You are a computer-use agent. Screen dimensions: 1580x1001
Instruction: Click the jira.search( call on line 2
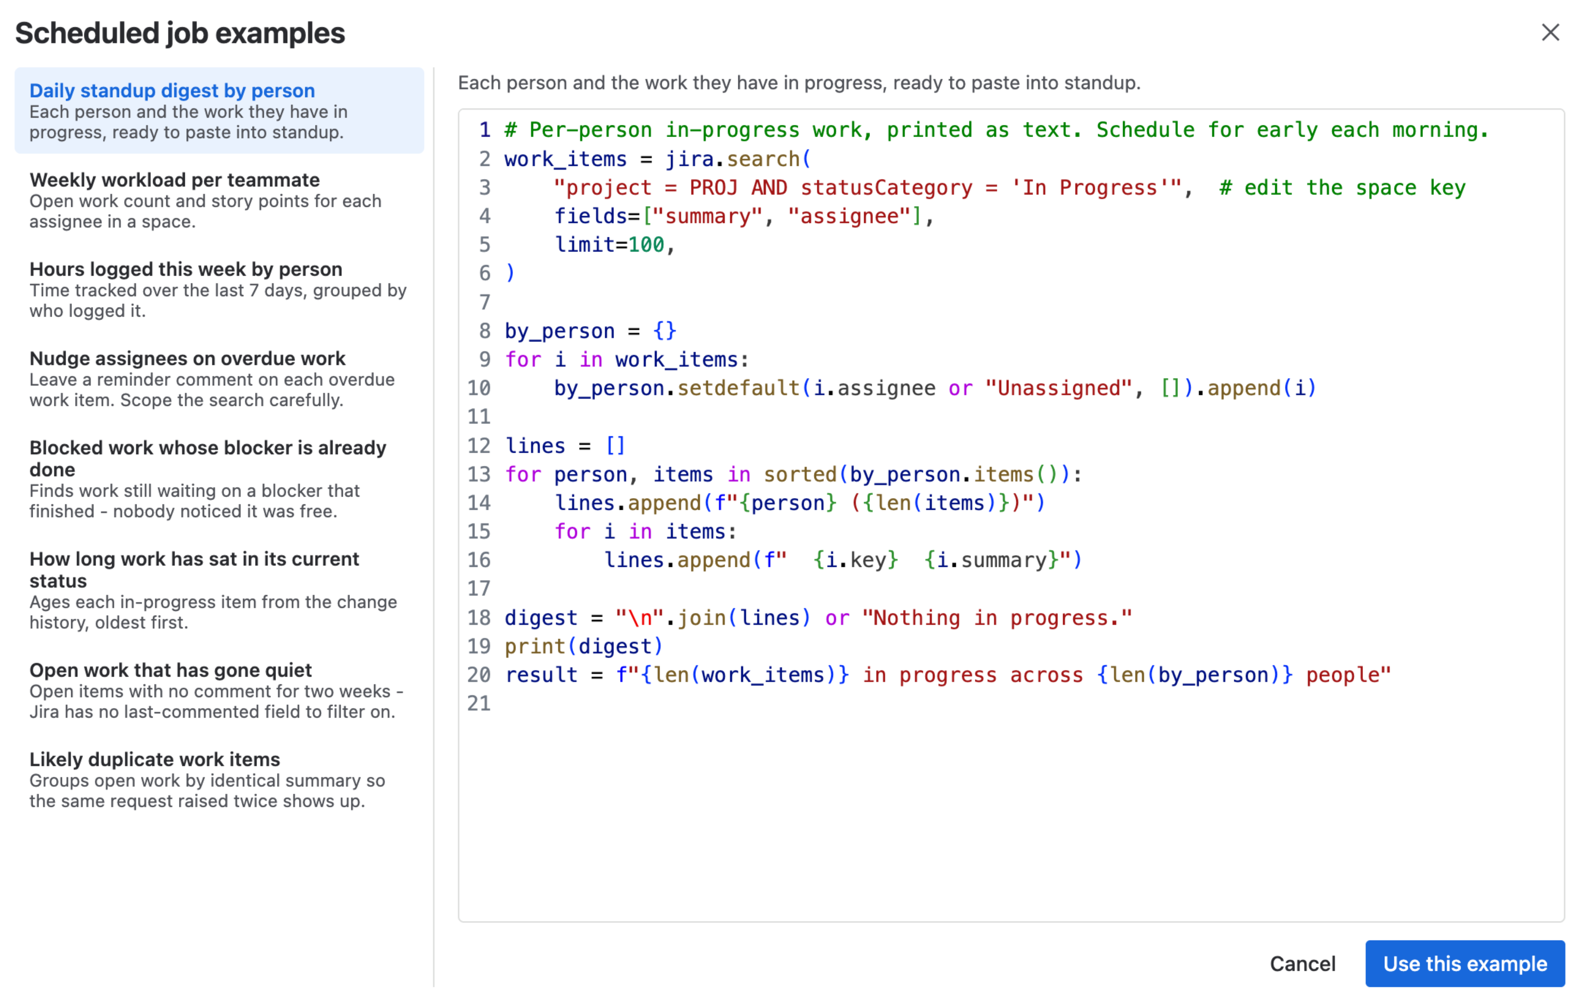tap(738, 159)
